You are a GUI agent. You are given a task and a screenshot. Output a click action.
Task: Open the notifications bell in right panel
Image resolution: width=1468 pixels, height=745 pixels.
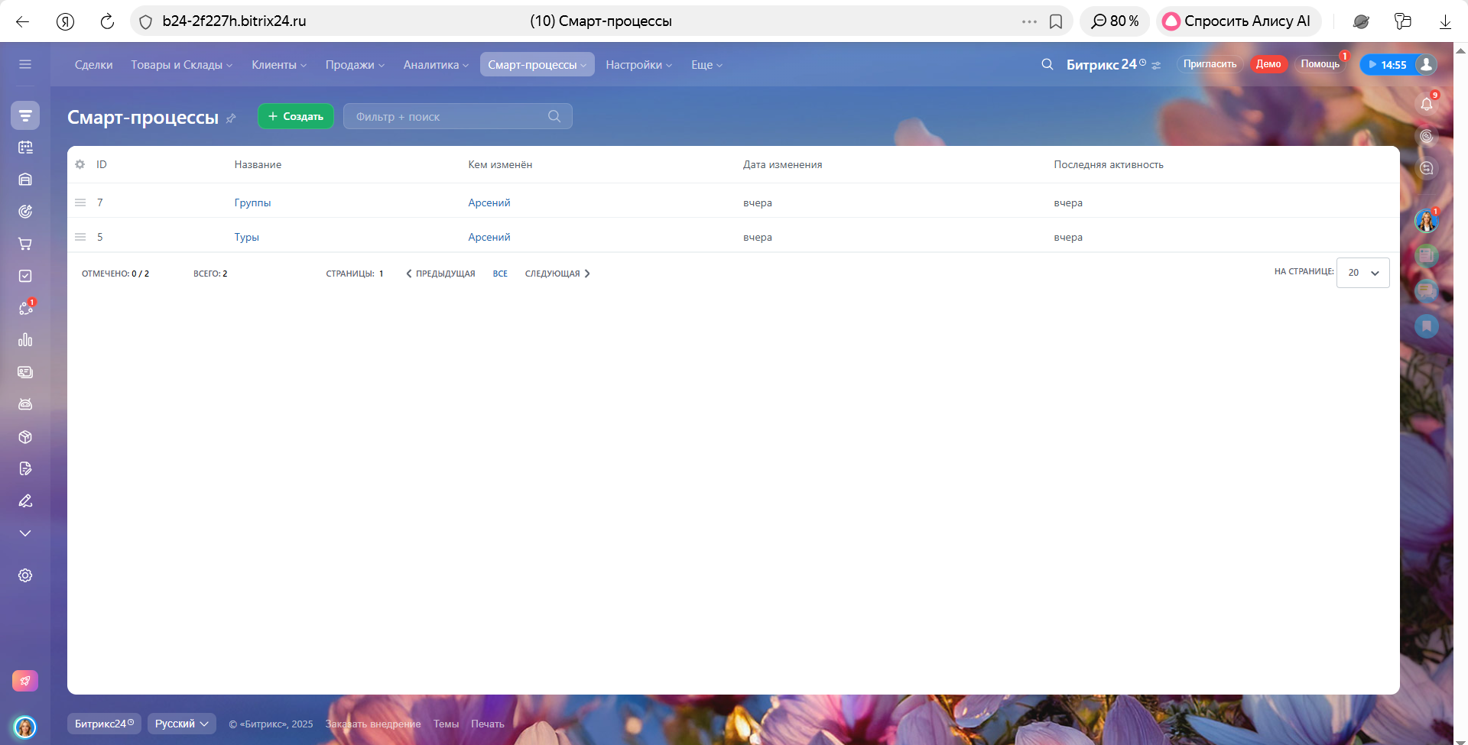[x=1426, y=105]
